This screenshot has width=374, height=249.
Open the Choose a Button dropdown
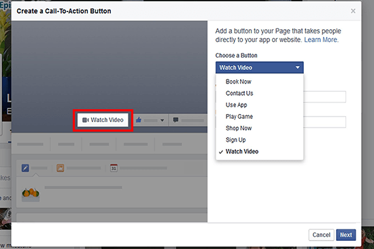pyautogui.click(x=260, y=68)
